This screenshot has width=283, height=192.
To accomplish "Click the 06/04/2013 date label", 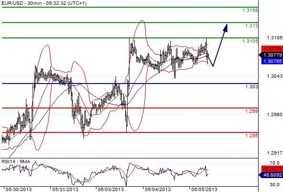I will (157, 189).
